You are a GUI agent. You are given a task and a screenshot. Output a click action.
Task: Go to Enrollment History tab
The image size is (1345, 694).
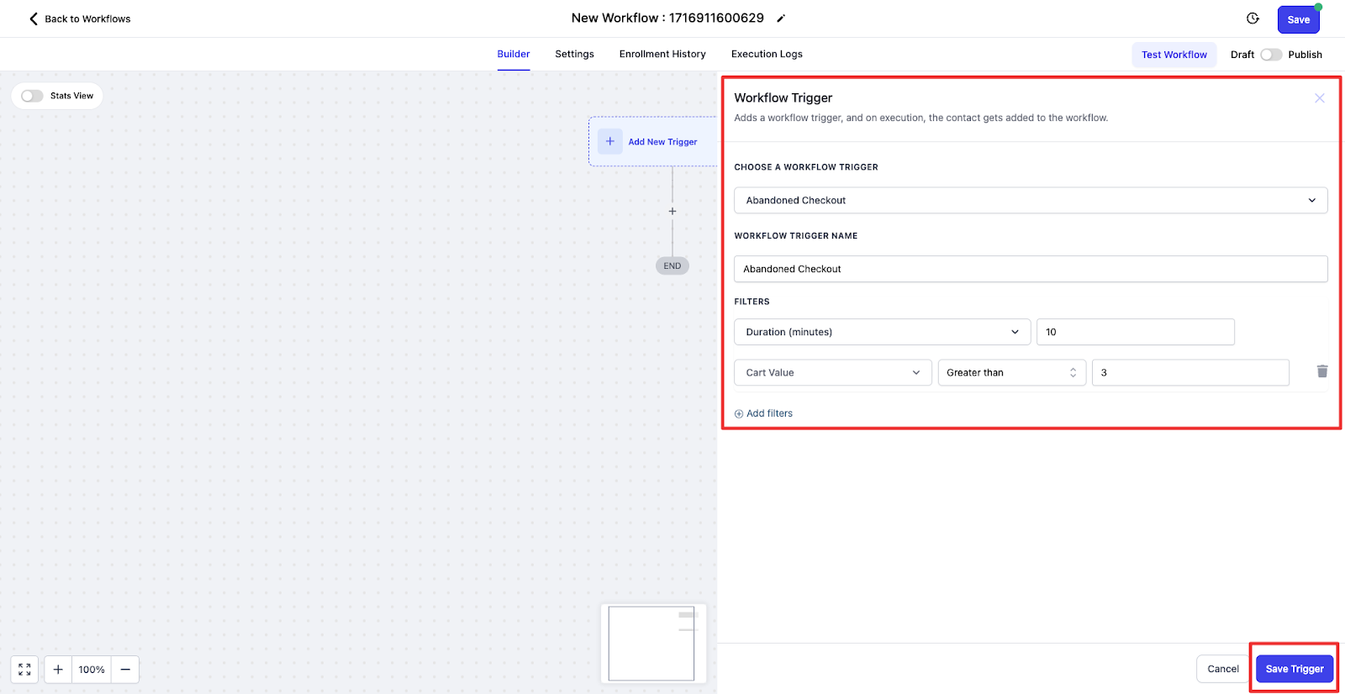tap(662, 54)
